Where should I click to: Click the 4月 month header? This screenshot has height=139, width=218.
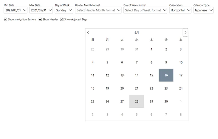[137, 32]
